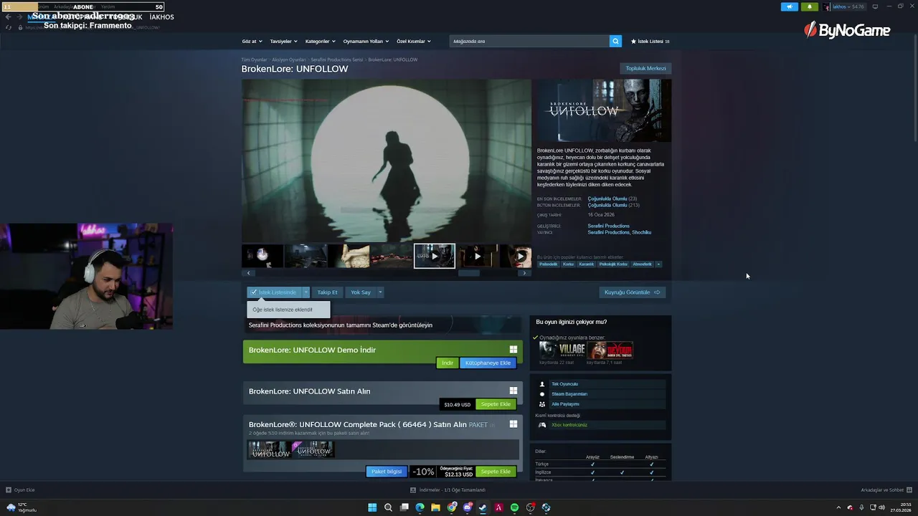Select the first screenshot thumbnail
Screen dimensions: 918x516
point(262,256)
